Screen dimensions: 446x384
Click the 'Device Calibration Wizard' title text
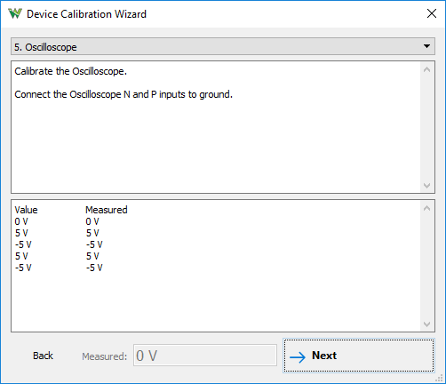pos(86,14)
